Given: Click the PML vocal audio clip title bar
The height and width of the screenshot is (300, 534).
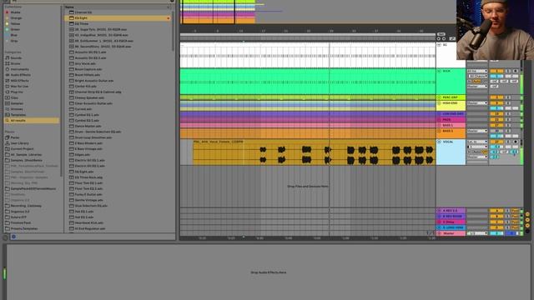Looking at the screenshot, I should 314,142.
